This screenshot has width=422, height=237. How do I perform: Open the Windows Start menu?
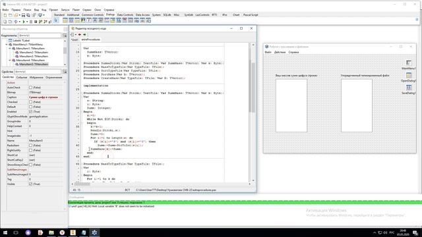pos(5,232)
